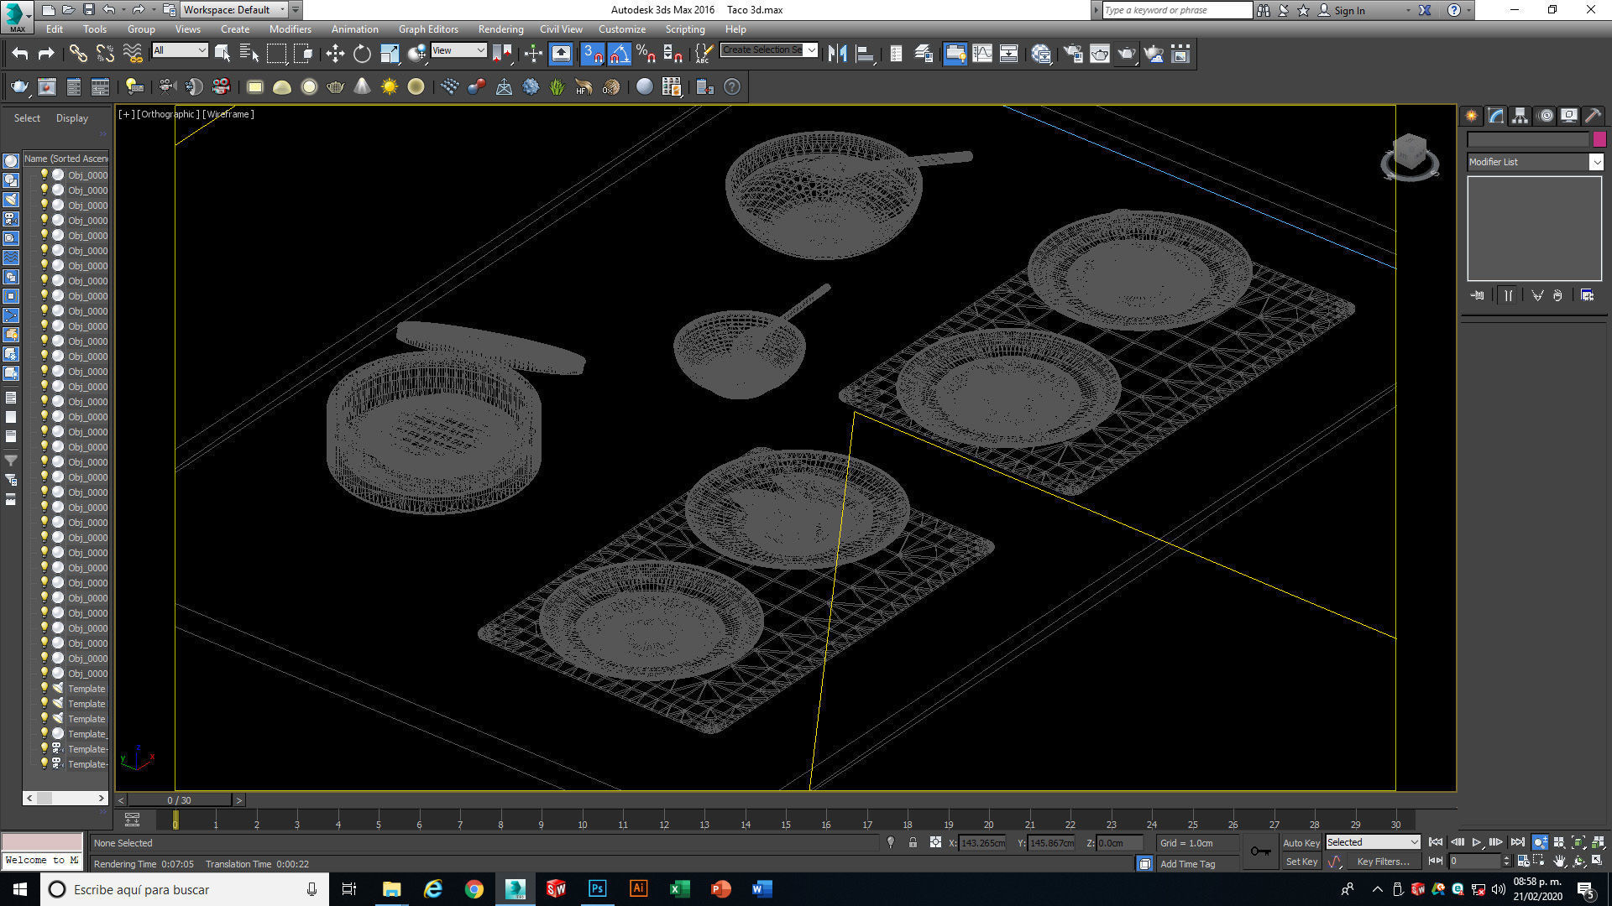Viewport: 1612px width, 906px height.
Task: Open the Workspace Default dropdown
Action: pos(235,10)
